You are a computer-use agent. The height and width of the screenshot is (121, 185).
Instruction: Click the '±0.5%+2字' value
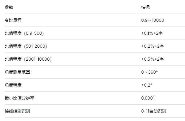tap(152, 59)
